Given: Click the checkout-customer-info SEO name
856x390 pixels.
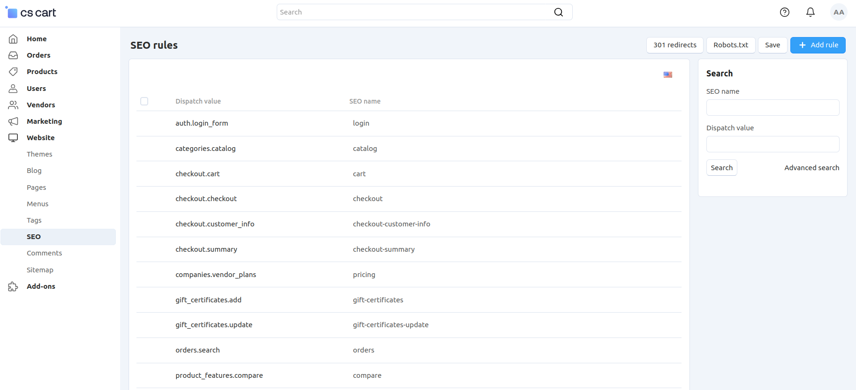Looking at the screenshot, I should click(391, 224).
